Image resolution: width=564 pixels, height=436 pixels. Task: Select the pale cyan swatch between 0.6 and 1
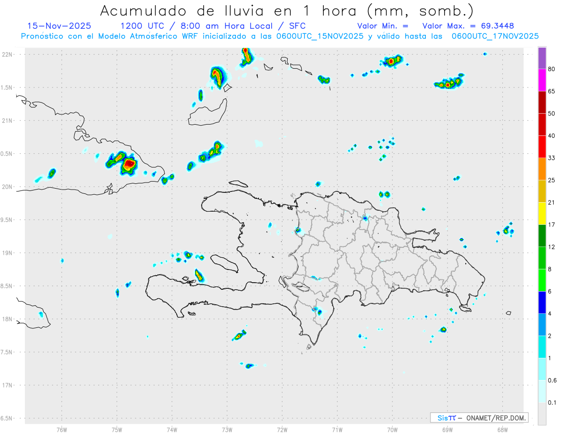click(542, 369)
